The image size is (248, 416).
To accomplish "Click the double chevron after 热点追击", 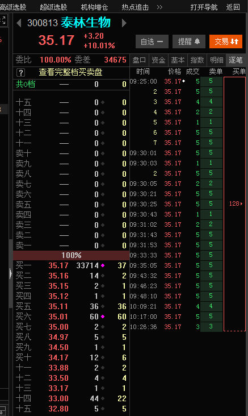I will pos(159,7).
